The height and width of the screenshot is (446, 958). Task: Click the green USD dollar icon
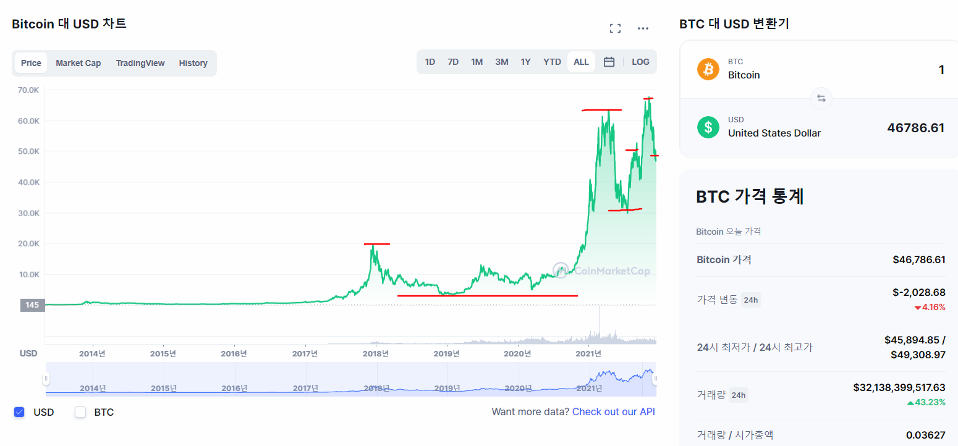(708, 127)
